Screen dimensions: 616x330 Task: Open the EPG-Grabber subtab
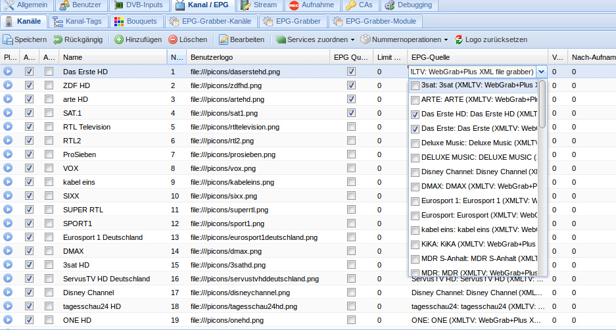click(x=293, y=21)
